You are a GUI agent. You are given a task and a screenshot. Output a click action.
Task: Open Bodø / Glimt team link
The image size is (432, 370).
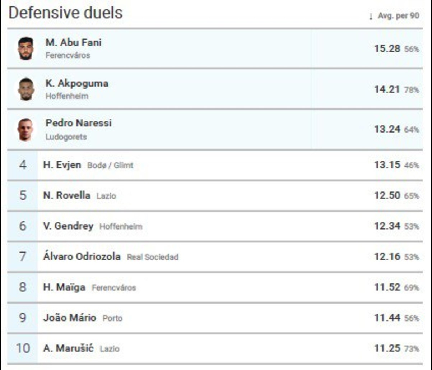[110, 166]
